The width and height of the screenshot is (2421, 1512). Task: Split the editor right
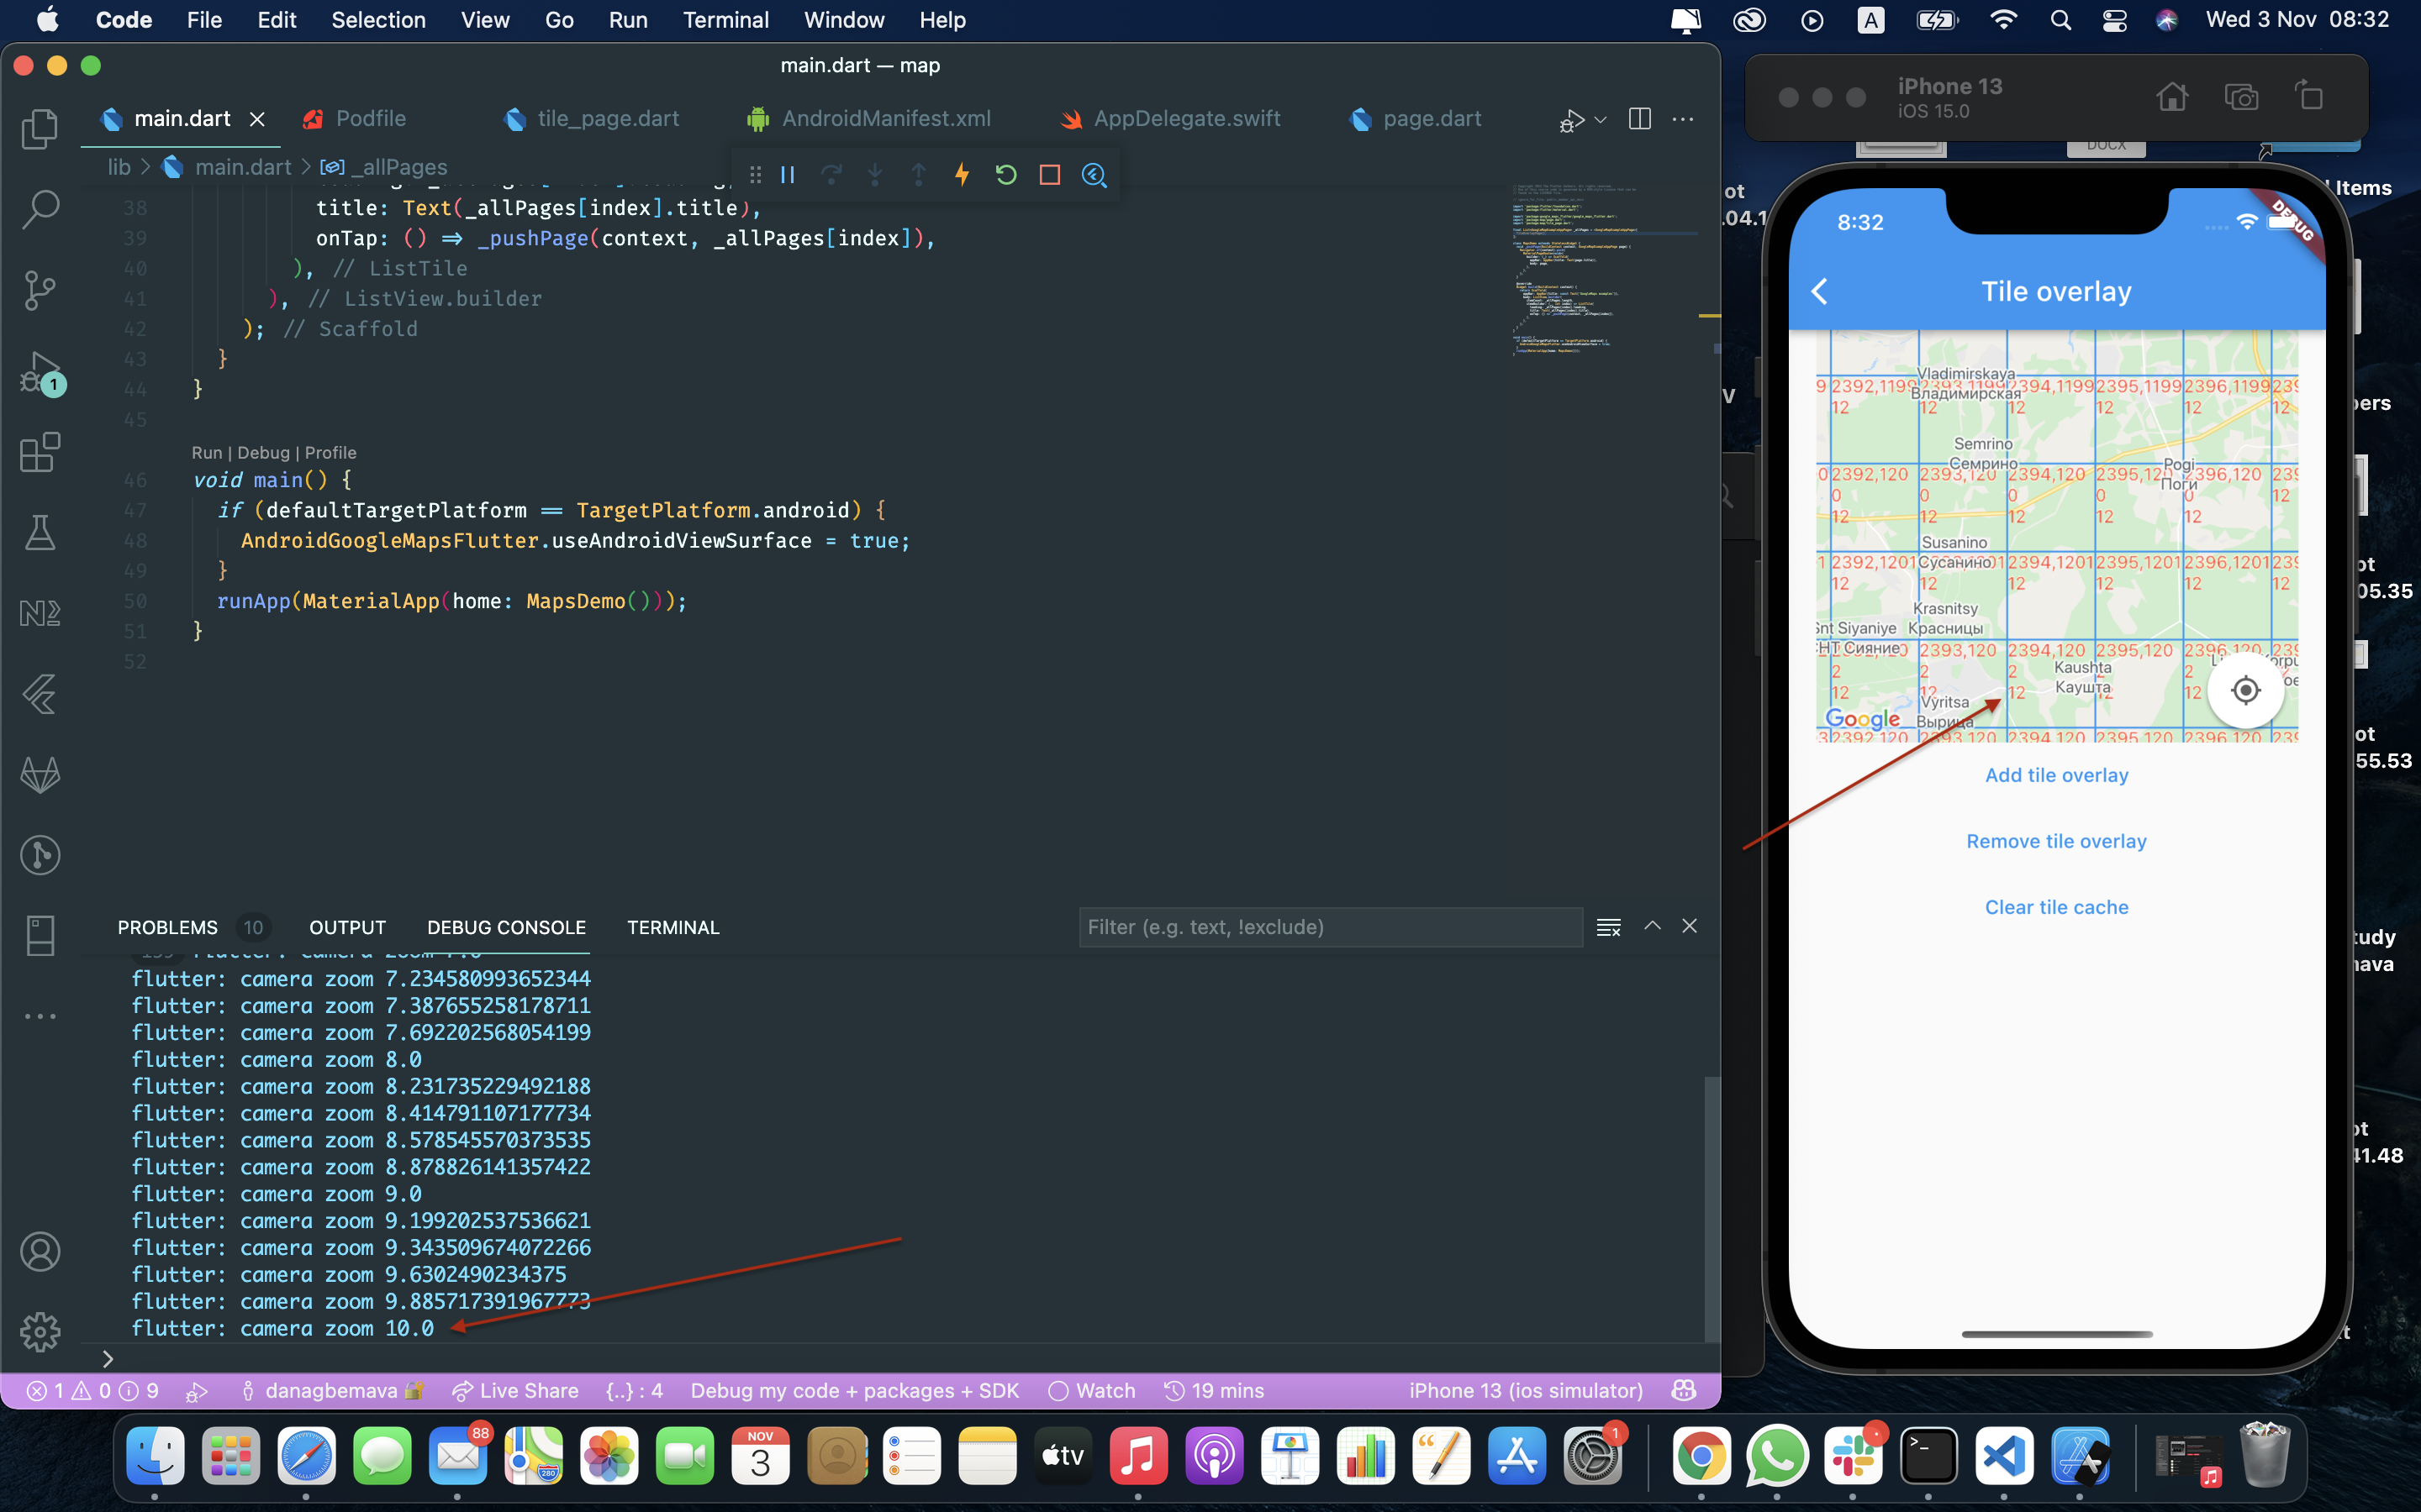click(1640, 119)
